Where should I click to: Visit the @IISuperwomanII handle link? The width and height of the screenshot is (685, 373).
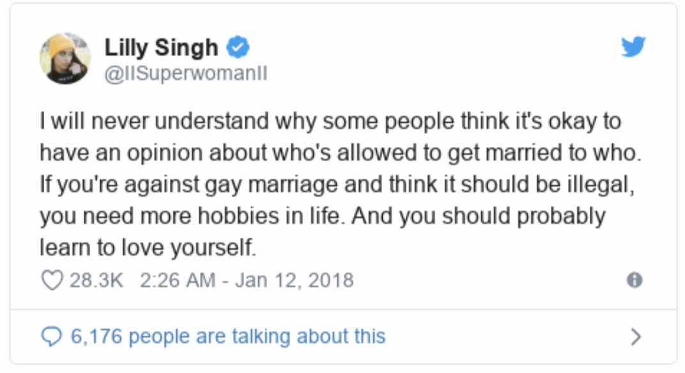186,73
